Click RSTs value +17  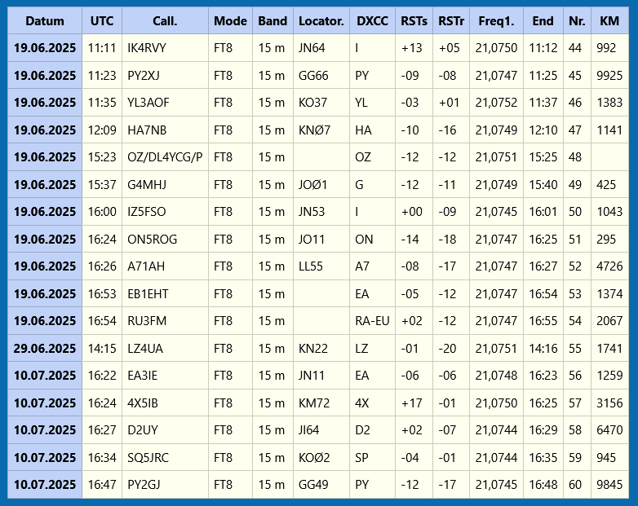414,403
